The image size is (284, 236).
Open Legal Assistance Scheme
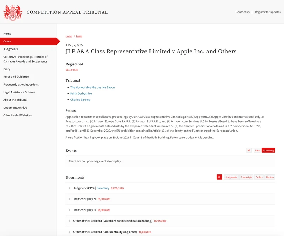coord(19,92)
